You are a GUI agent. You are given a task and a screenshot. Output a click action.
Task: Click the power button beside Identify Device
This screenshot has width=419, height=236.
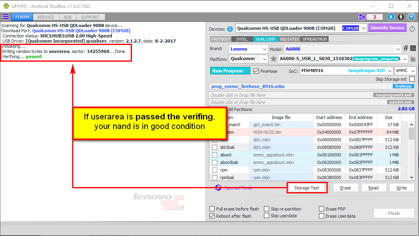point(412,28)
